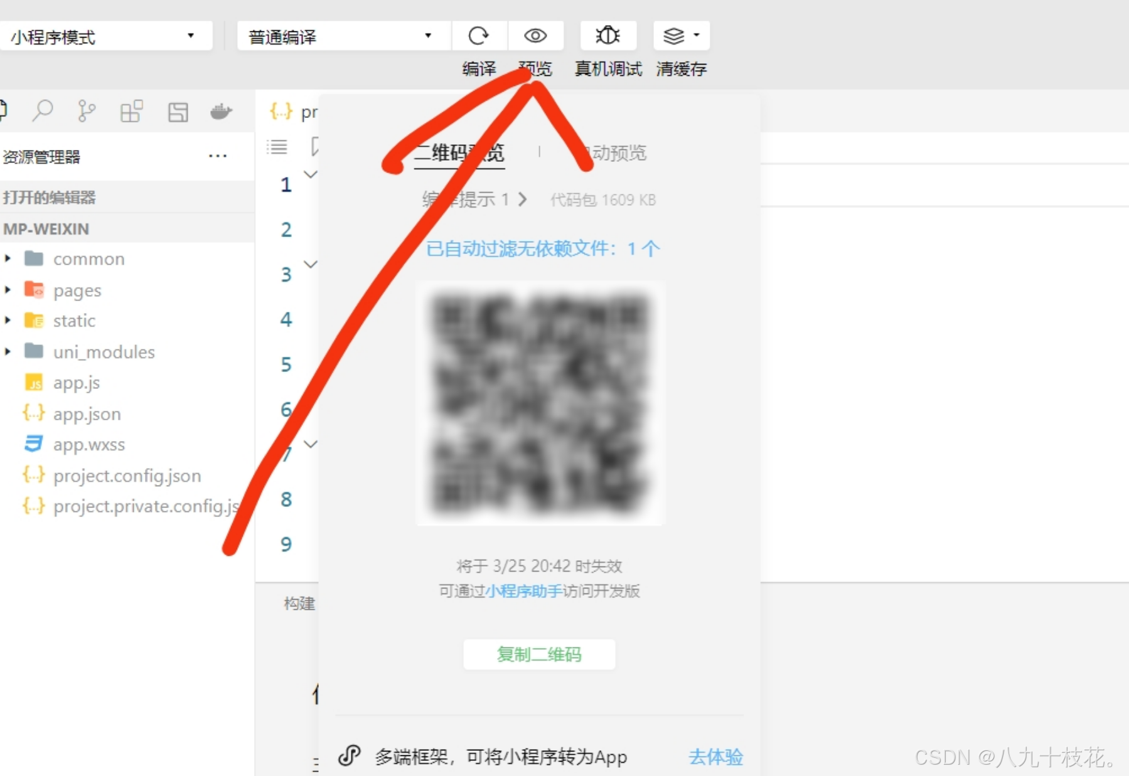Open the search panel in the sidebar
The image size is (1129, 776).
41,110
